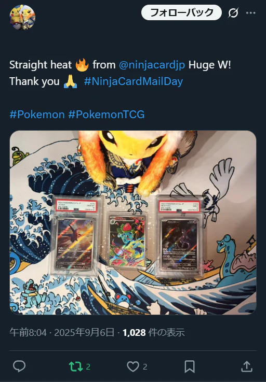The width and height of the screenshot is (266, 382).
Task: Open the #PokemonTCG hashtag
Action: click(107, 114)
